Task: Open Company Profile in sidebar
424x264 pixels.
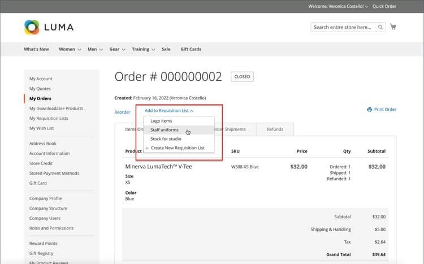Action: (x=46, y=198)
